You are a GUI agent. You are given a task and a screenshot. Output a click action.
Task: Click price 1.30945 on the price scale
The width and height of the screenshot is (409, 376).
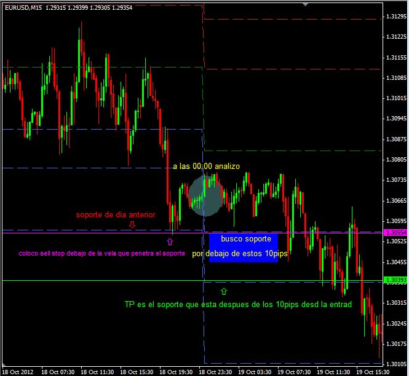click(x=396, y=119)
